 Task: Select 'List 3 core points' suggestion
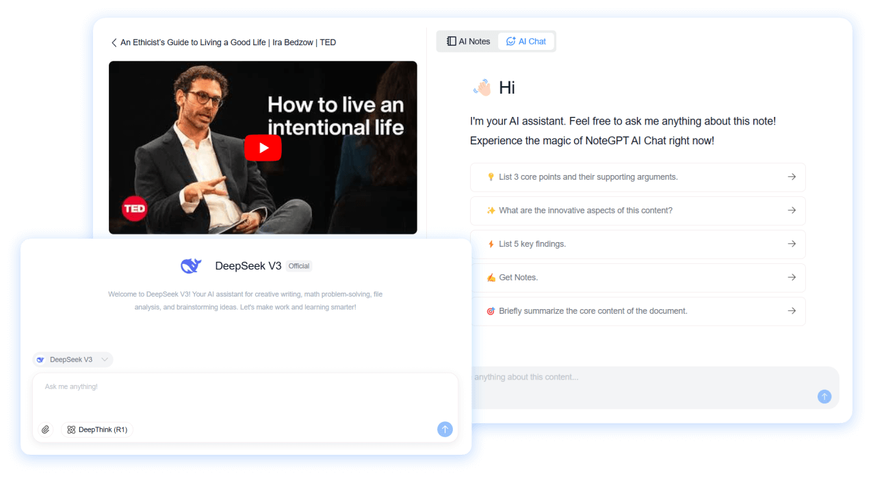[x=638, y=177]
